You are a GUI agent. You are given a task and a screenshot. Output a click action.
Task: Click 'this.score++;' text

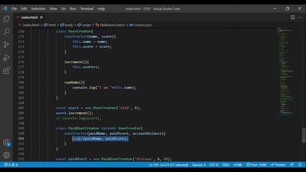point(86,67)
